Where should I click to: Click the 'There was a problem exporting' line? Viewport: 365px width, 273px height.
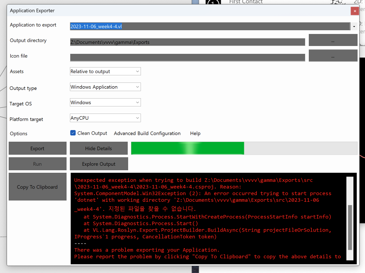point(147,250)
